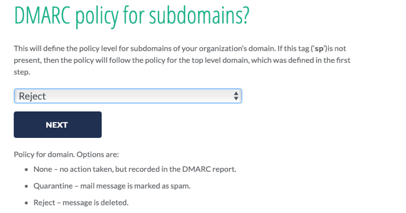Click the bullet dot beside Reject item
The image size is (406, 213).
[26, 203]
